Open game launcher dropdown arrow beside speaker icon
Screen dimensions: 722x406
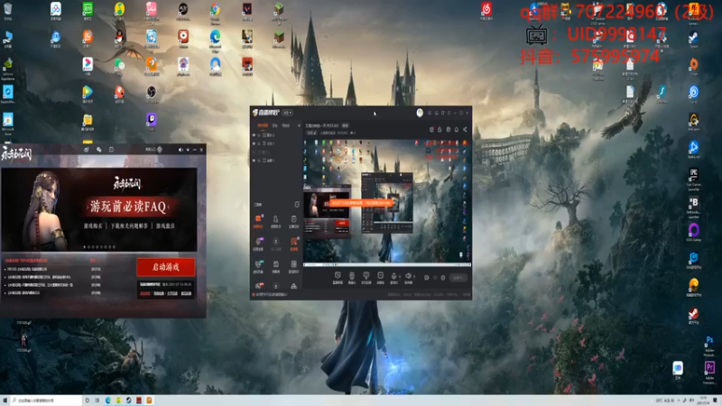[188, 150]
